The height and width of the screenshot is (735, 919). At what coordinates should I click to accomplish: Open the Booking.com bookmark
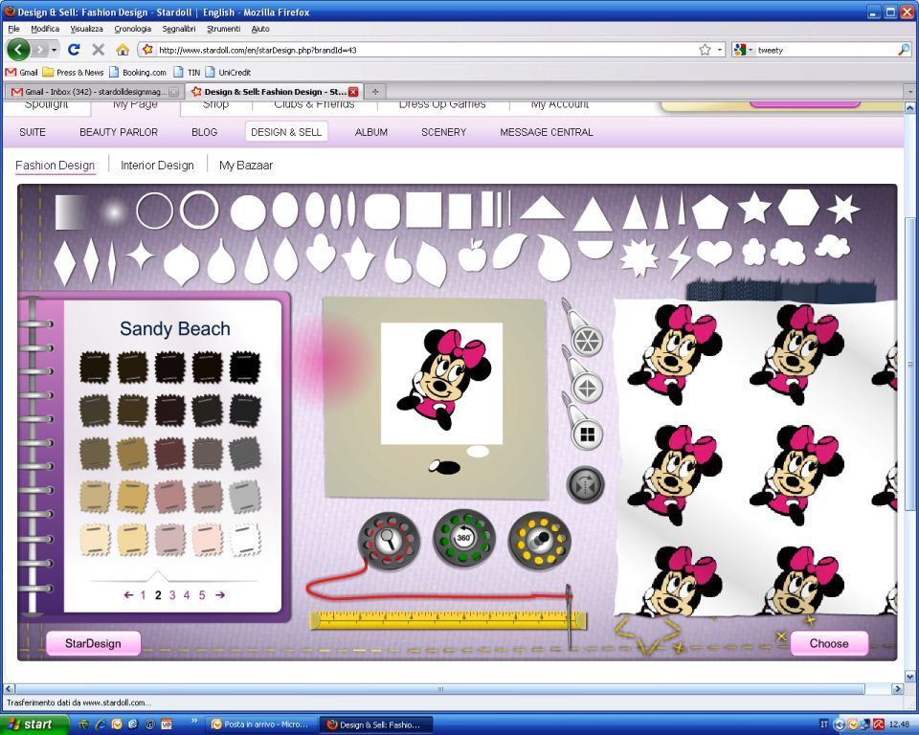138,73
